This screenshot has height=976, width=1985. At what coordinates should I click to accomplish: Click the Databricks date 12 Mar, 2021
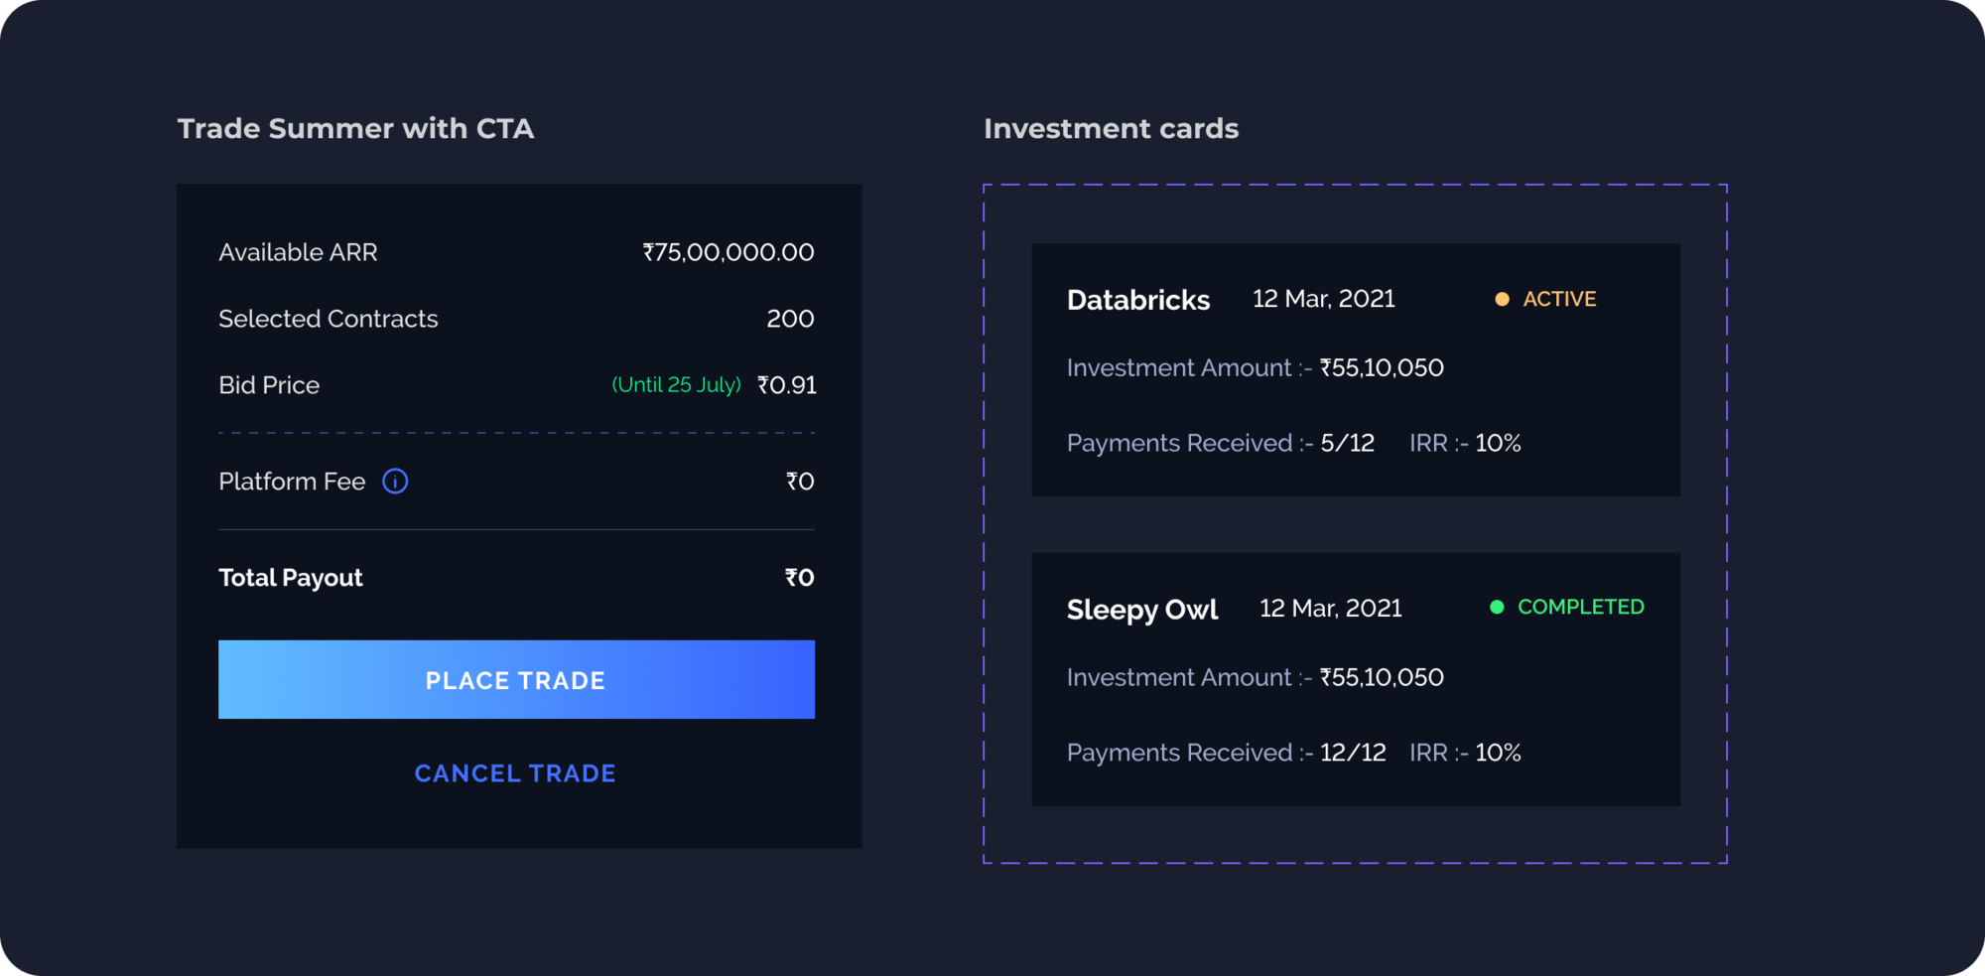1324,299
